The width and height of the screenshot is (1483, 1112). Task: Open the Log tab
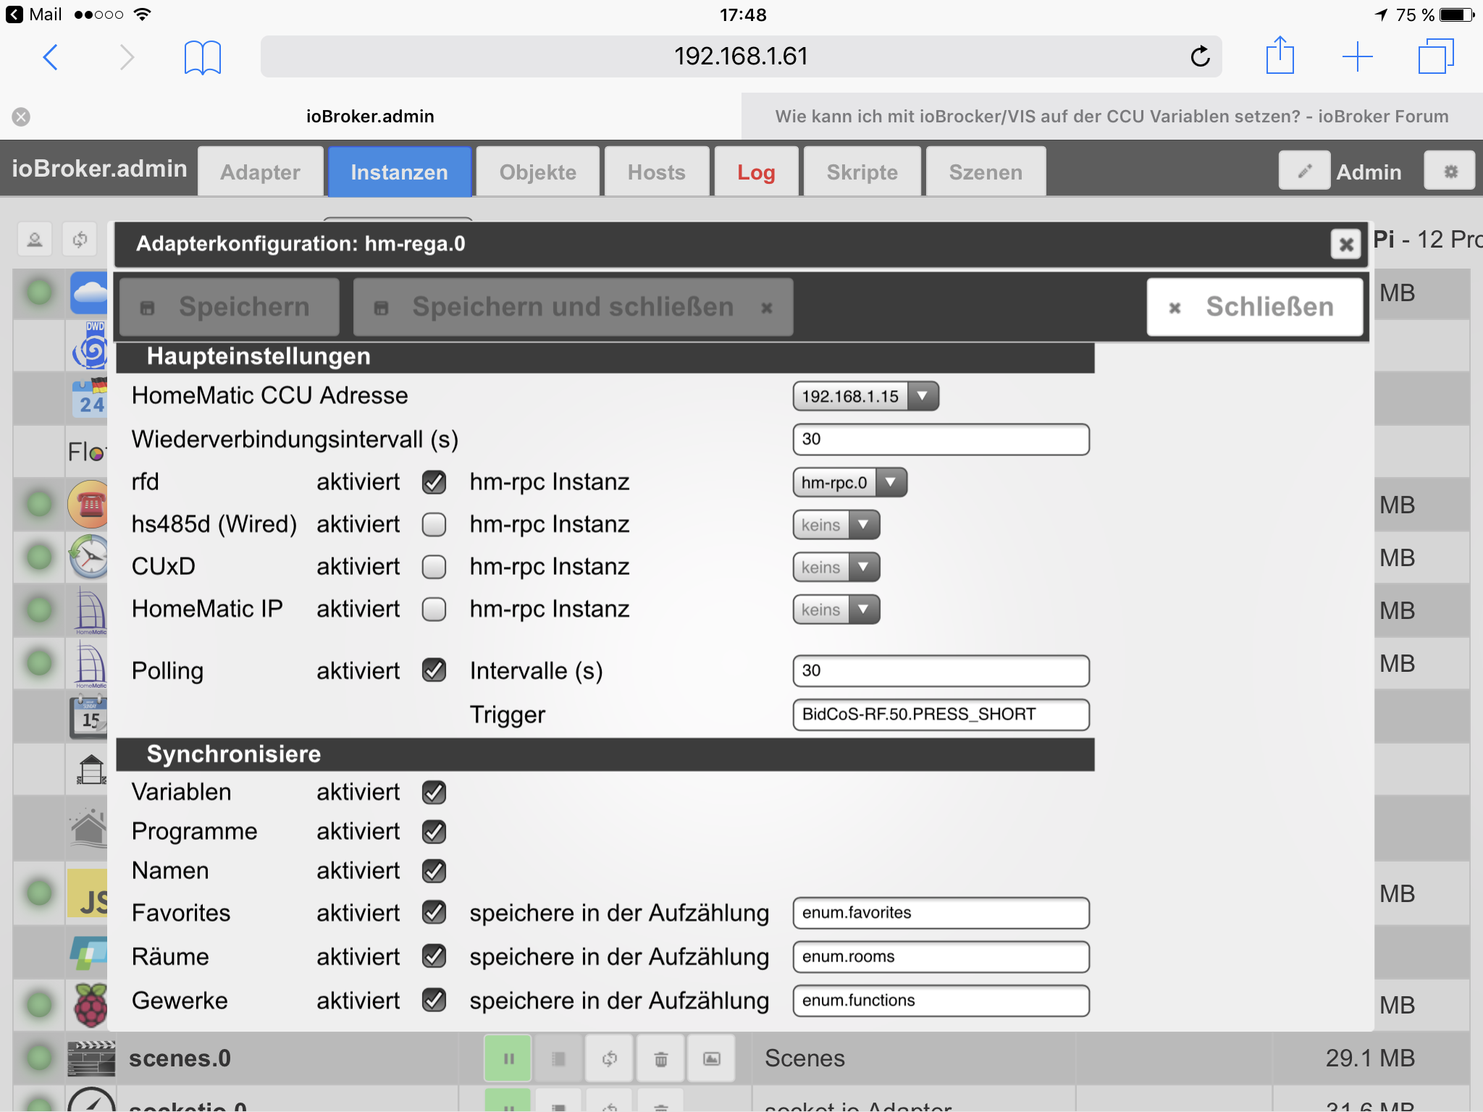click(756, 172)
